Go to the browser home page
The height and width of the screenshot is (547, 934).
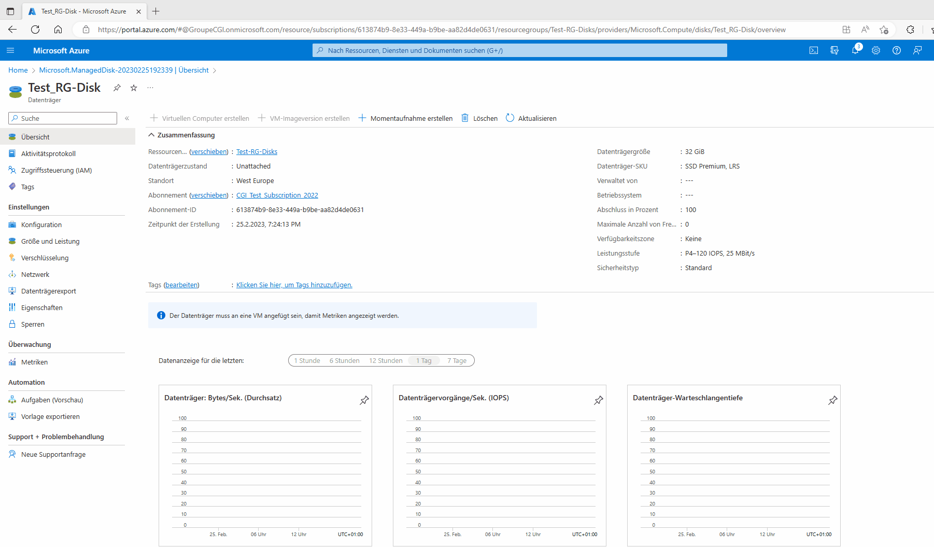58,30
